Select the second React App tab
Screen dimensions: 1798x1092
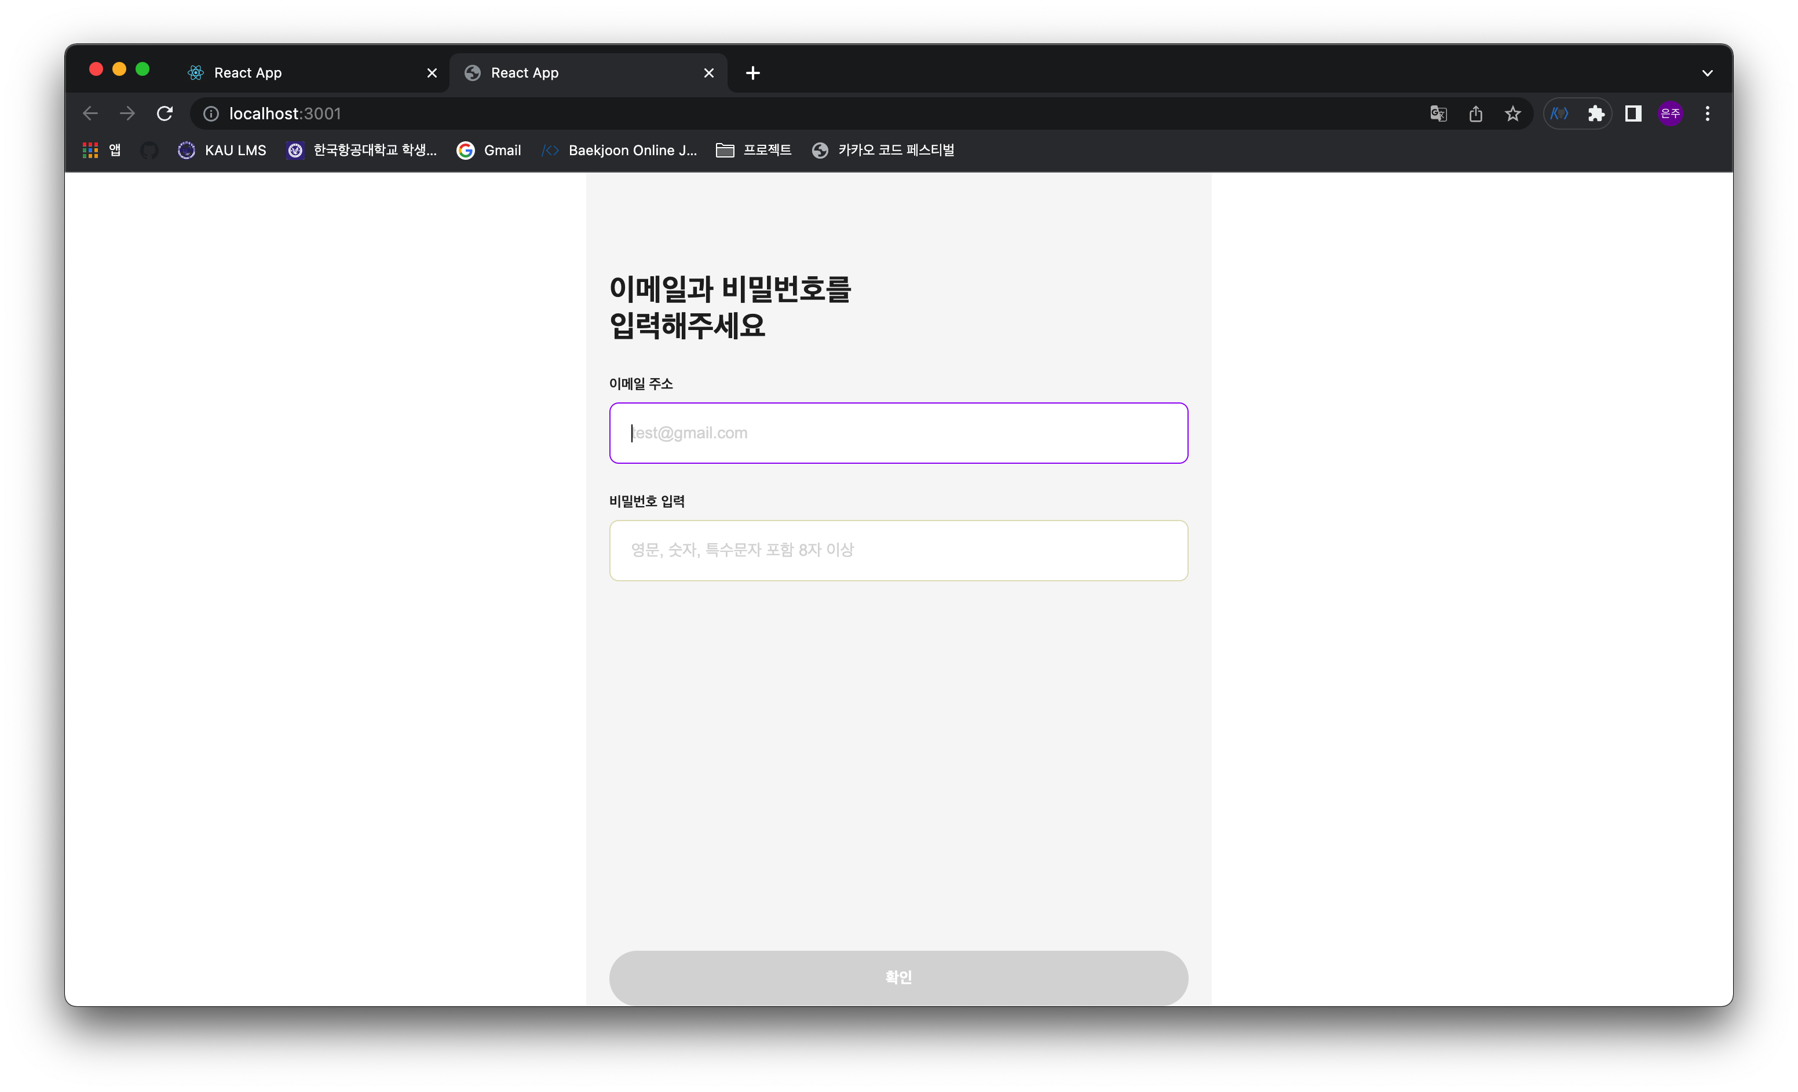click(x=587, y=73)
